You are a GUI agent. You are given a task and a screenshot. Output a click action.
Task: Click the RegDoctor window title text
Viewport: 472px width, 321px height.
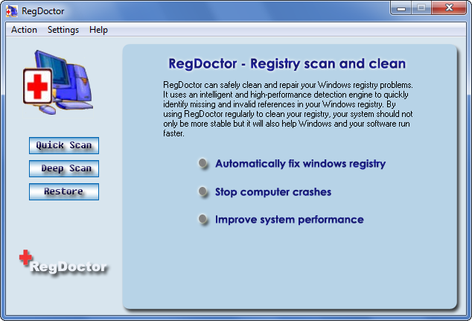(43, 11)
